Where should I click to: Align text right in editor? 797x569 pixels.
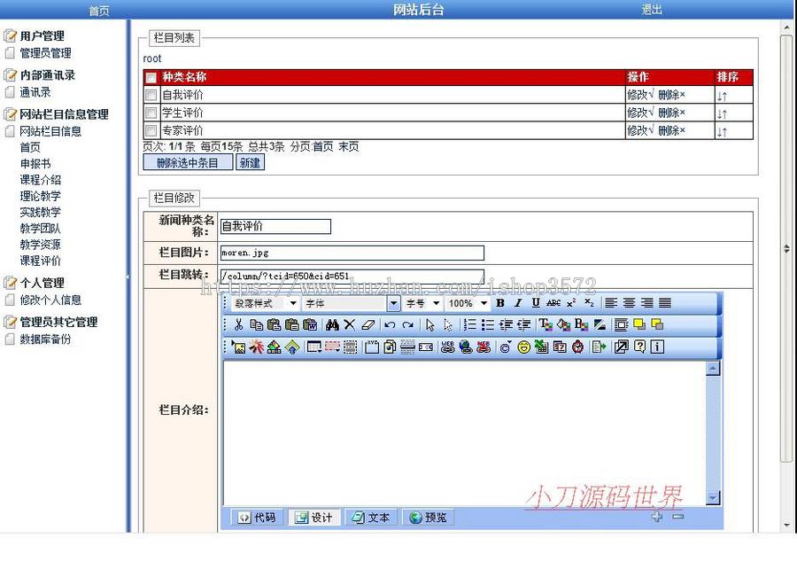tap(647, 303)
